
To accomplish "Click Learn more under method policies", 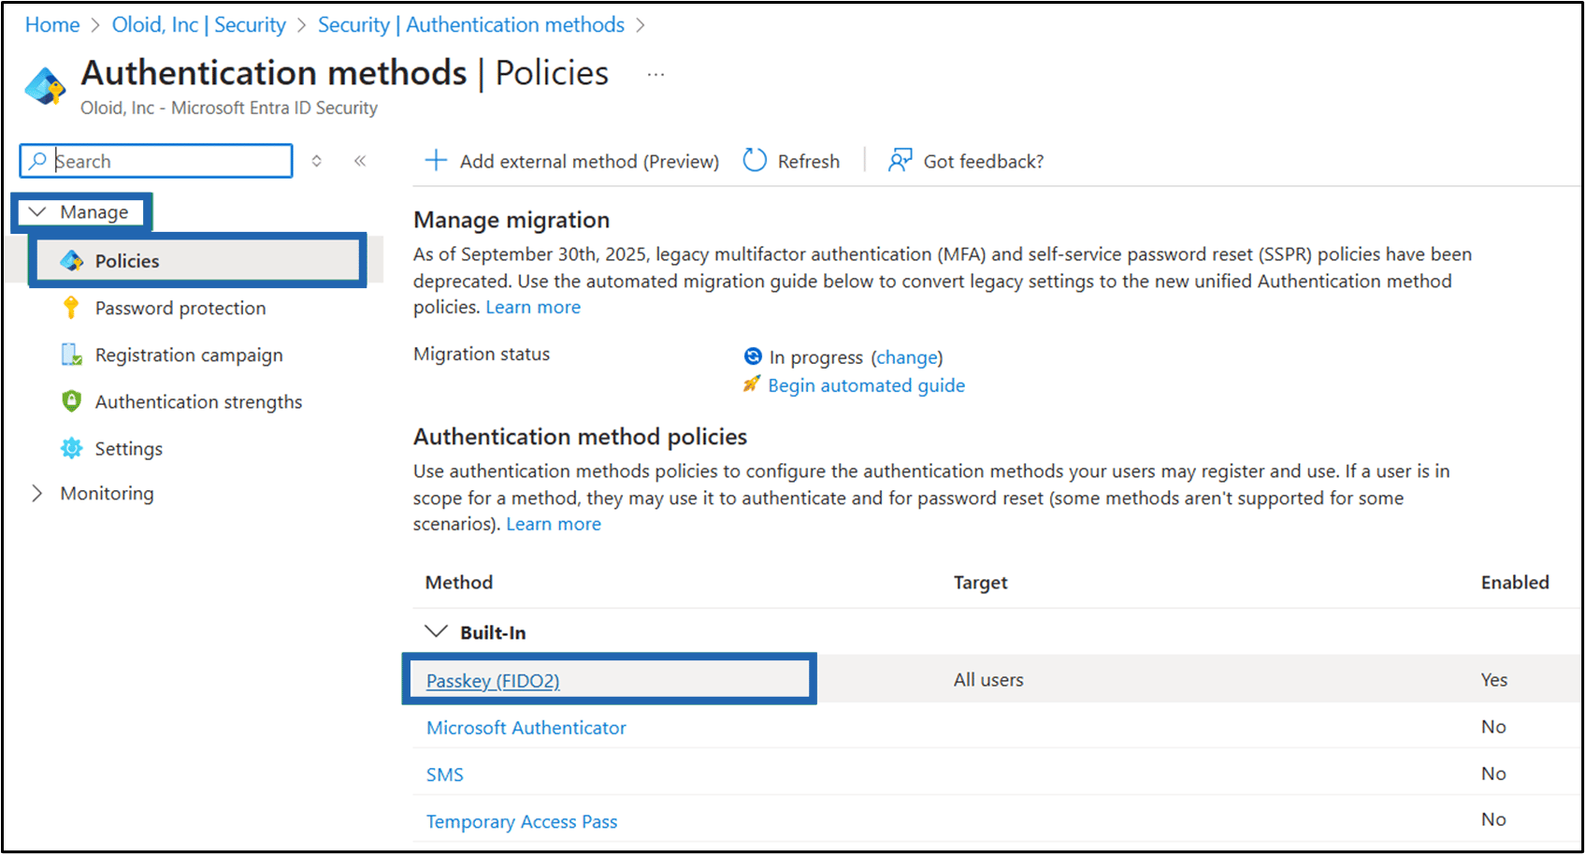I will (554, 524).
